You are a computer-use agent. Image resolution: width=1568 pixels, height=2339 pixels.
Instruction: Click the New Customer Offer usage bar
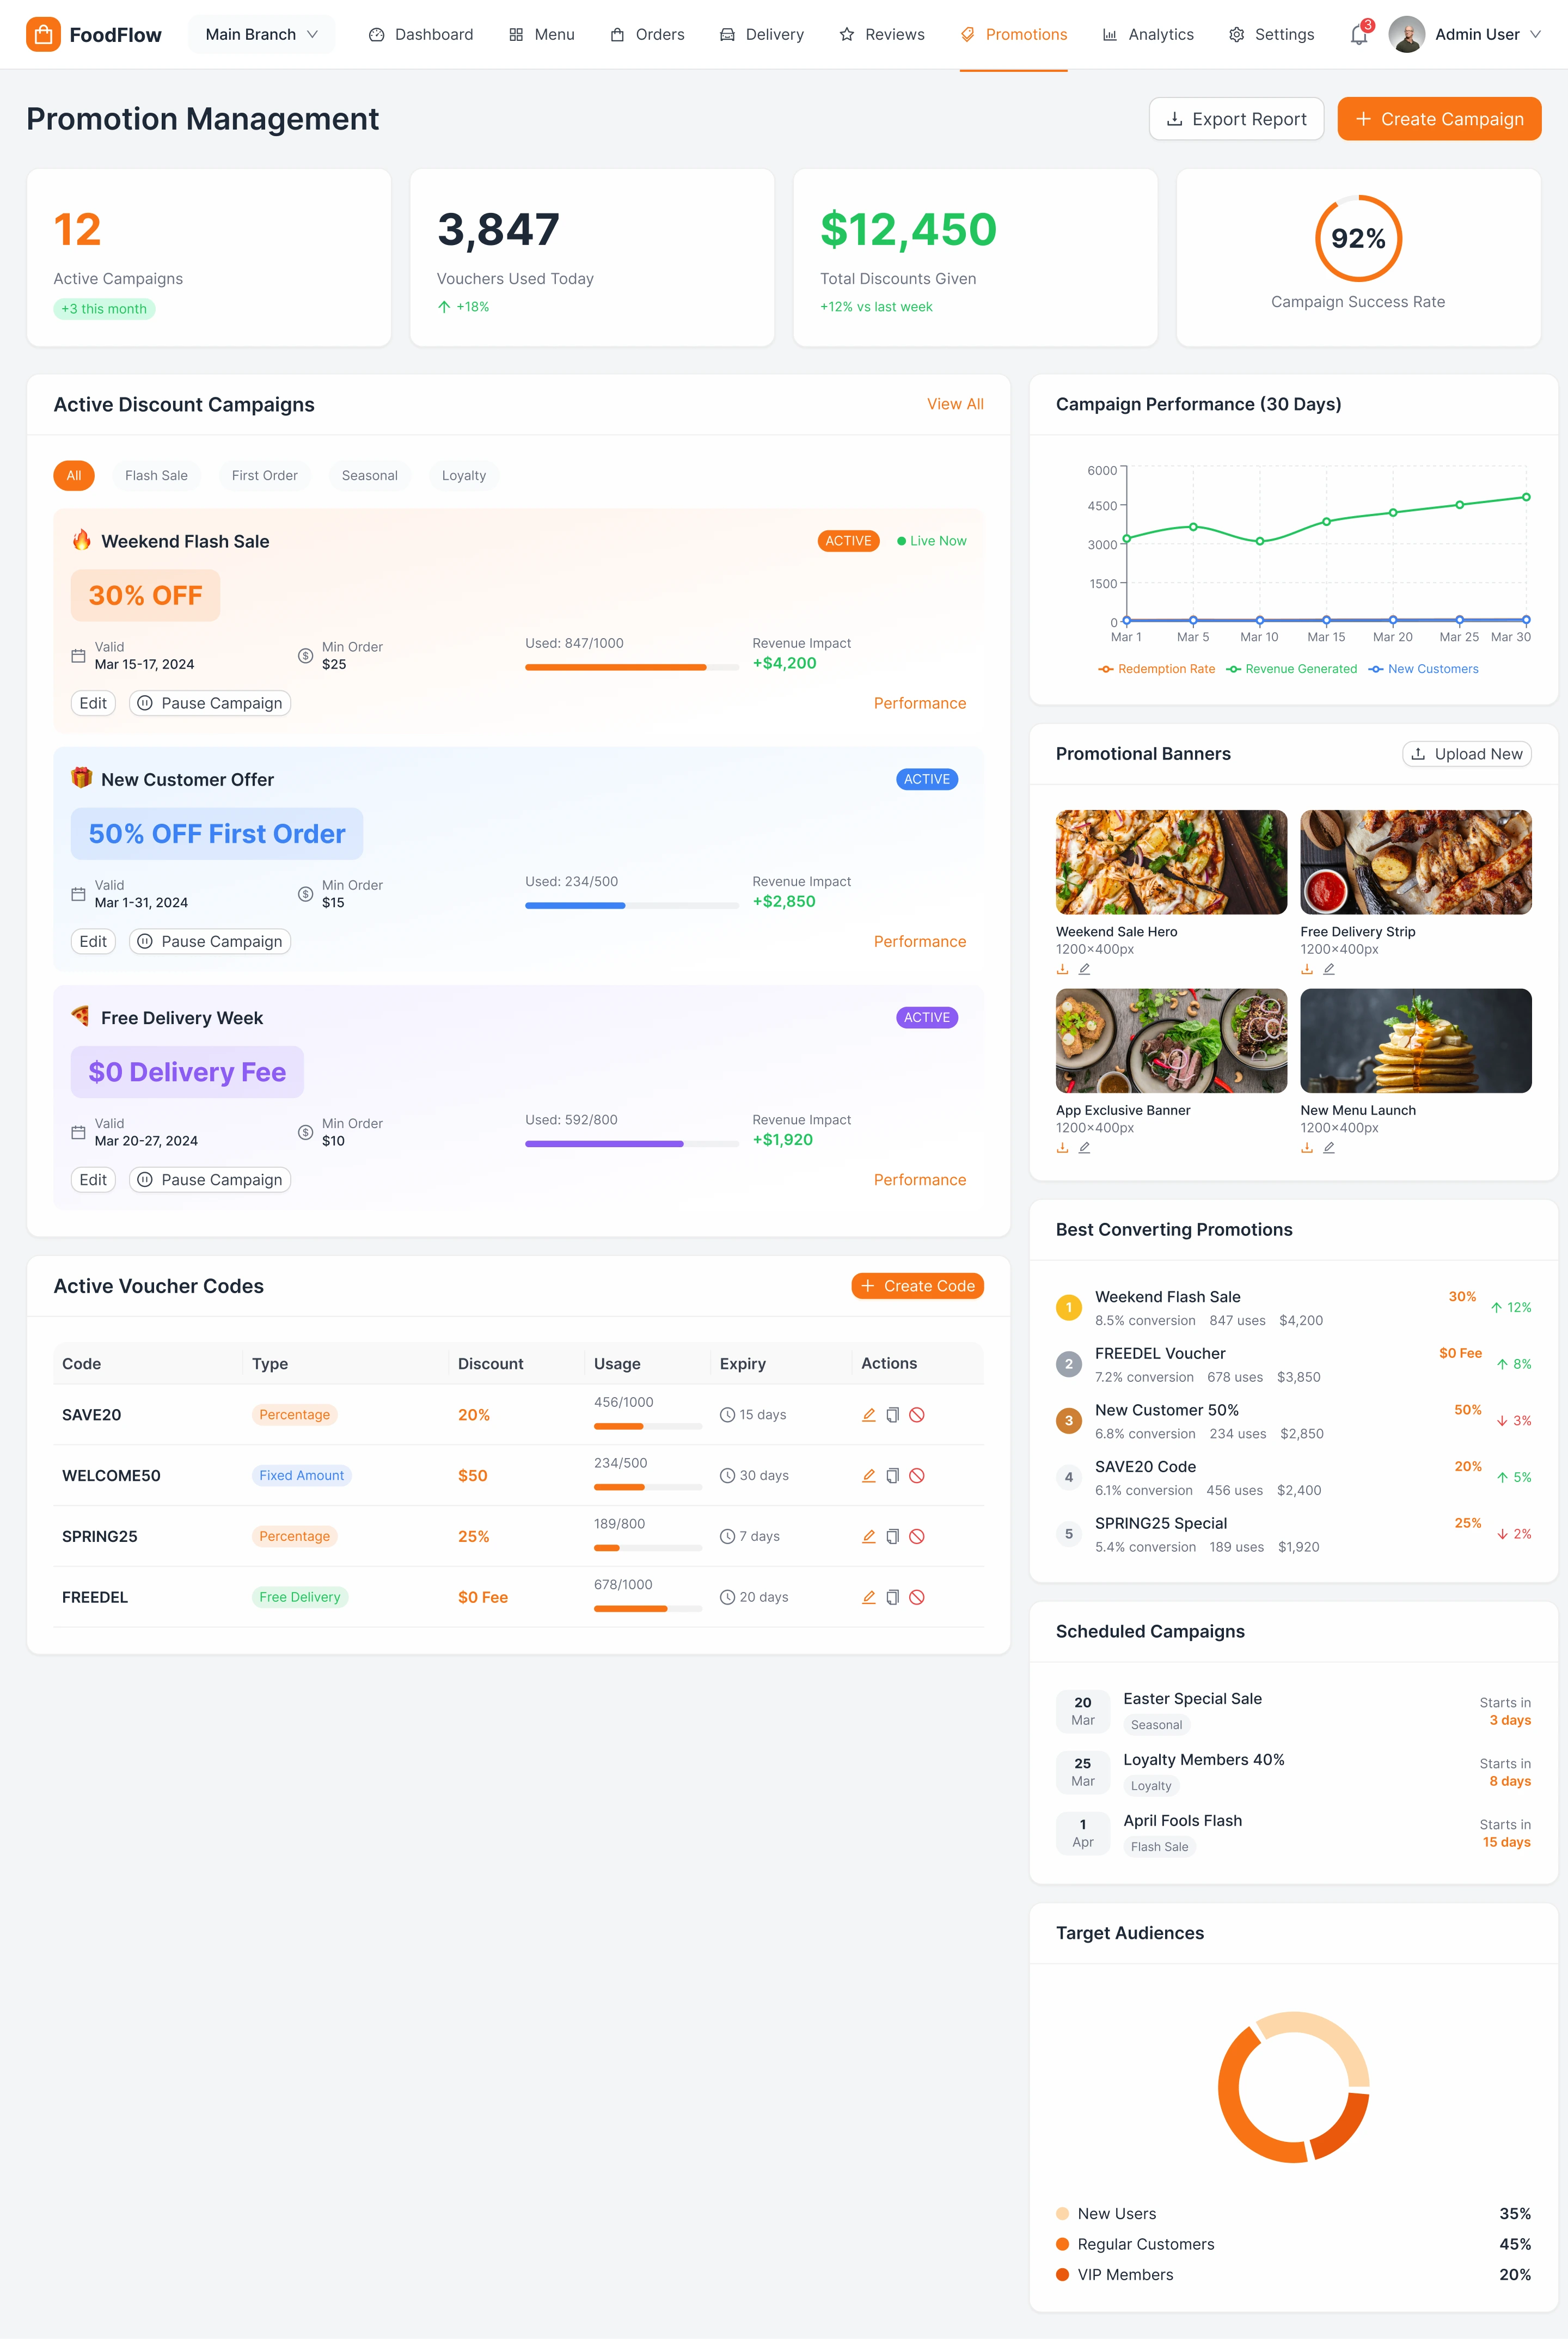pyautogui.click(x=631, y=905)
